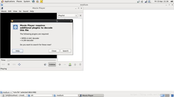Click the Playing status text
174x97 pixels.
(x=3, y=69)
